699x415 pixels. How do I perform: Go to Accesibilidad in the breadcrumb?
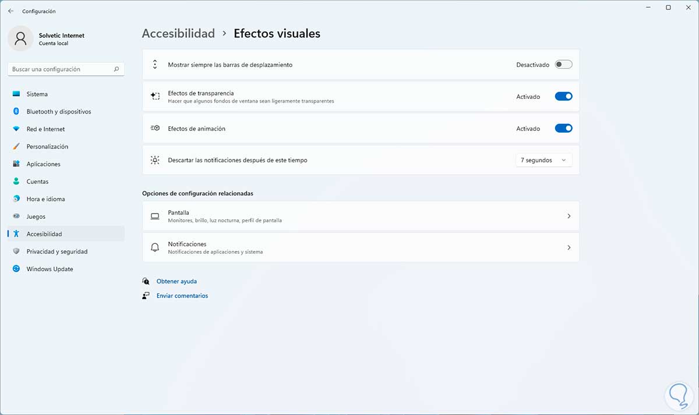[x=178, y=34]
